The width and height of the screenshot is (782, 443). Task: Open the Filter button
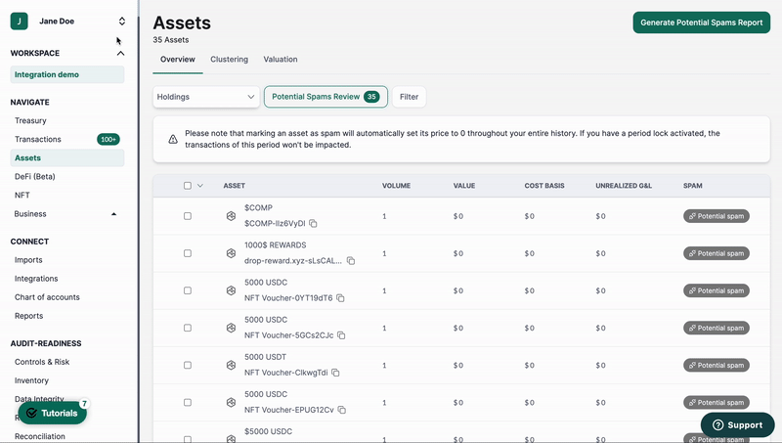409,97
